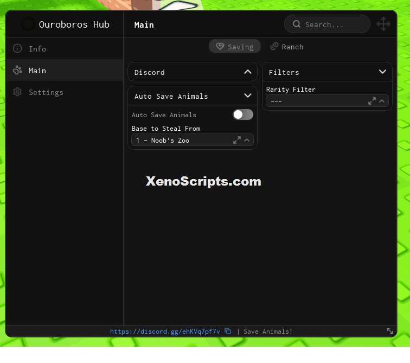
Task: Expand the Base to Steal From list fullscreen
Action: (237, 140)
